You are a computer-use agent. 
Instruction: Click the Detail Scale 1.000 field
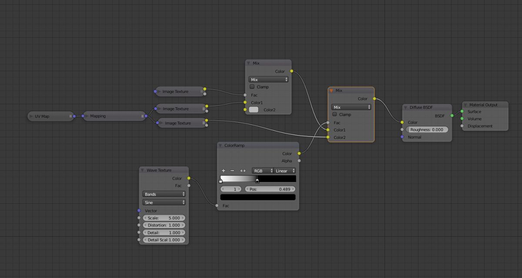(164, 240)
